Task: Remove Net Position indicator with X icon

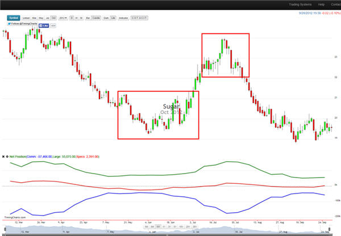Action: pyautogui.click(x=5, y=155)
